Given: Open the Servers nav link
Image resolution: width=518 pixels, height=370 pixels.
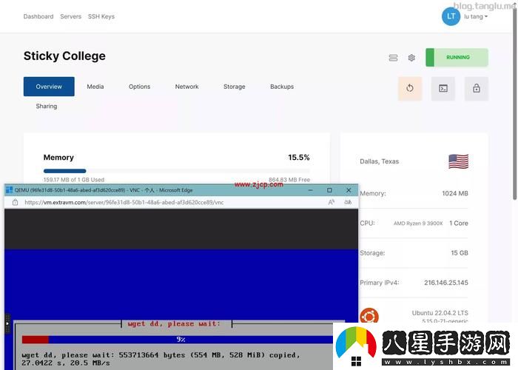Looking at the screenshot, I should [x=71, y=16].
